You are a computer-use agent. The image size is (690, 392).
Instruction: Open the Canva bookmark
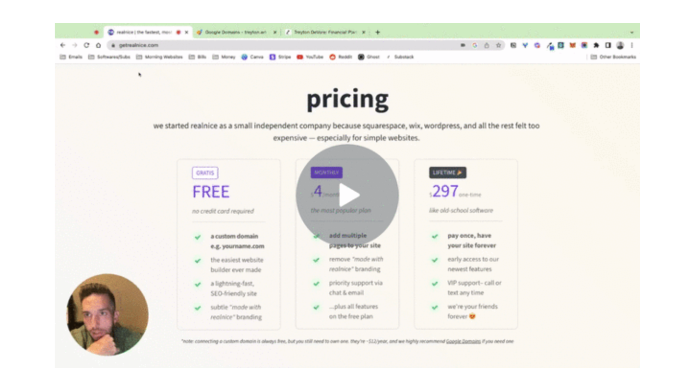point(252,57)
